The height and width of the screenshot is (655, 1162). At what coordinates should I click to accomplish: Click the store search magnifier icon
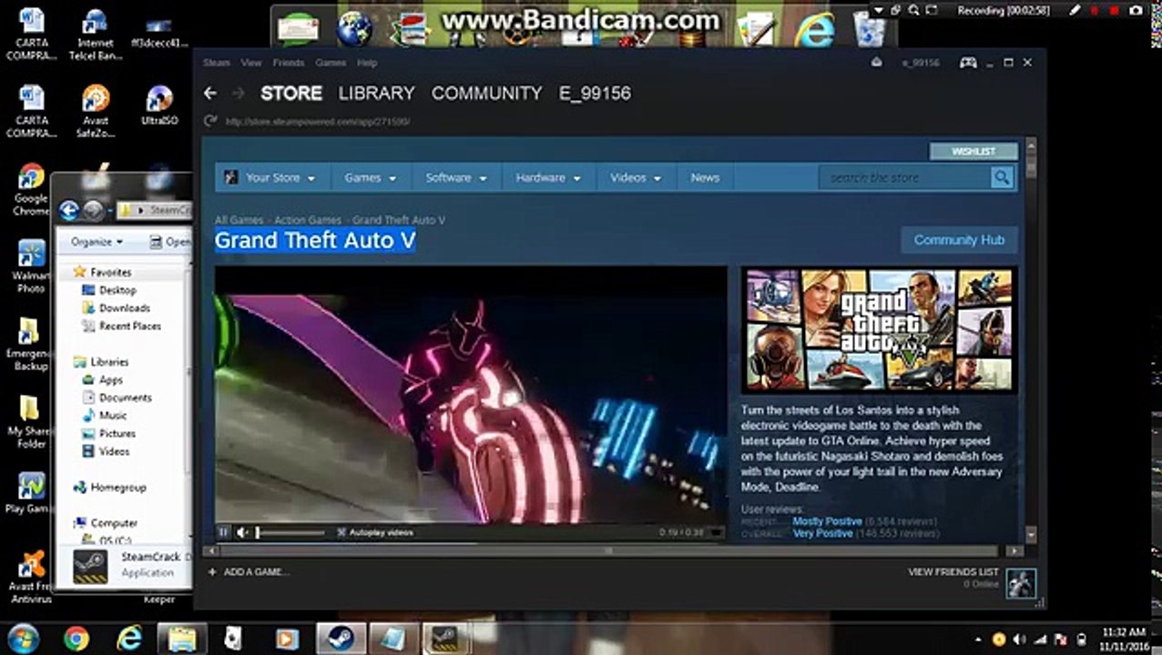(x=1002, y=177)
